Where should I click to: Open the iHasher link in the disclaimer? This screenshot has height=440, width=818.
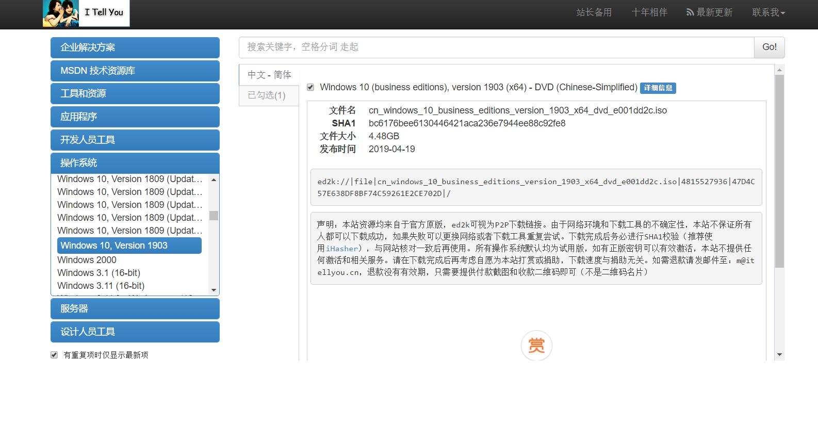341,249
